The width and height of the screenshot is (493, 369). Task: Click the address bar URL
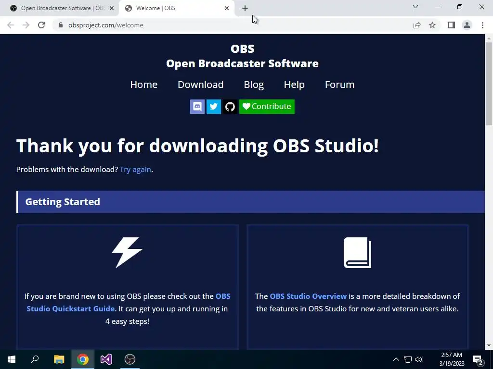coord(106,25)
